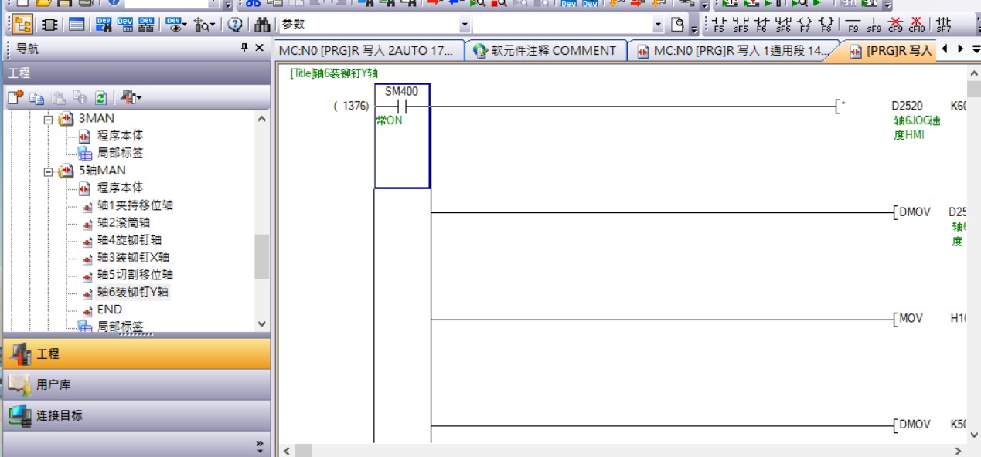Switch to 软元件注释 COMMENT tab
Image resolution: width=981 pixels, height=457 pixels.
[x=545, y=51]
